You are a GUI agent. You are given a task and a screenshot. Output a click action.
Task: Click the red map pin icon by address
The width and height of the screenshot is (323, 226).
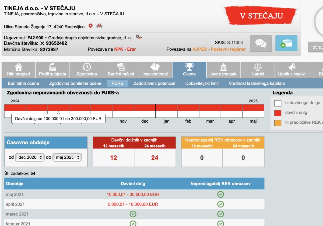click(x=91, y=26)
